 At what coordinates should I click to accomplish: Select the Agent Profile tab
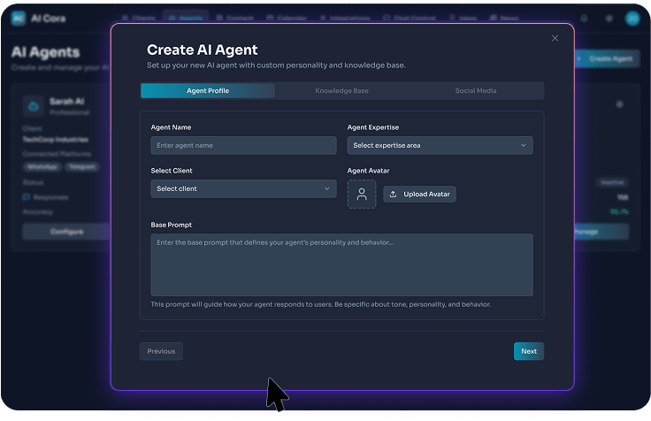pyautogui.click(x=208, y=91)
